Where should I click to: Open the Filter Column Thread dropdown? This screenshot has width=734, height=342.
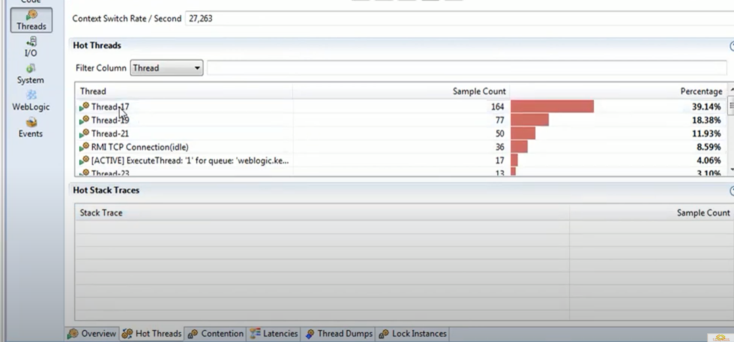[167, 68]
